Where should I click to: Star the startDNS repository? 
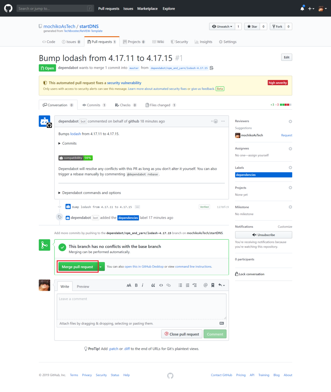pos(252,26)
